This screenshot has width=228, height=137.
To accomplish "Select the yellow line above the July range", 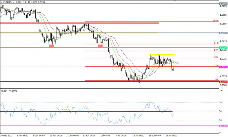I will [x=162, y=54].
